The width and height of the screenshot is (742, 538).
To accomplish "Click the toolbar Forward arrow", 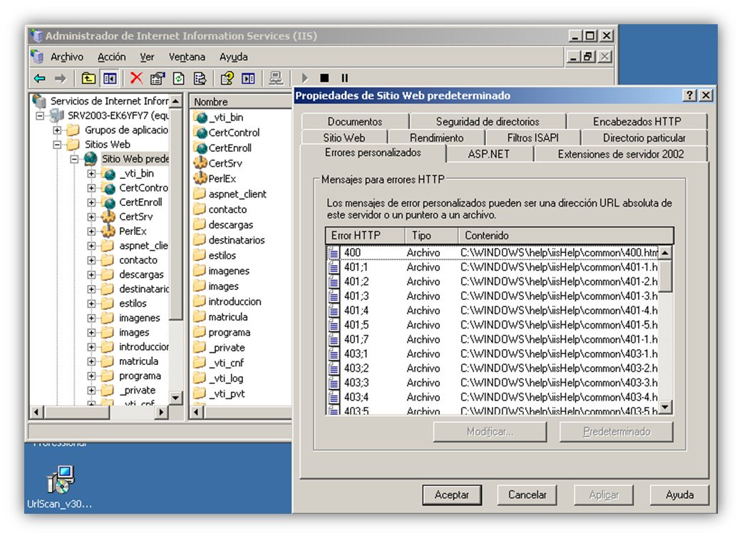I will pyautogui.click(x=61, y=78).
